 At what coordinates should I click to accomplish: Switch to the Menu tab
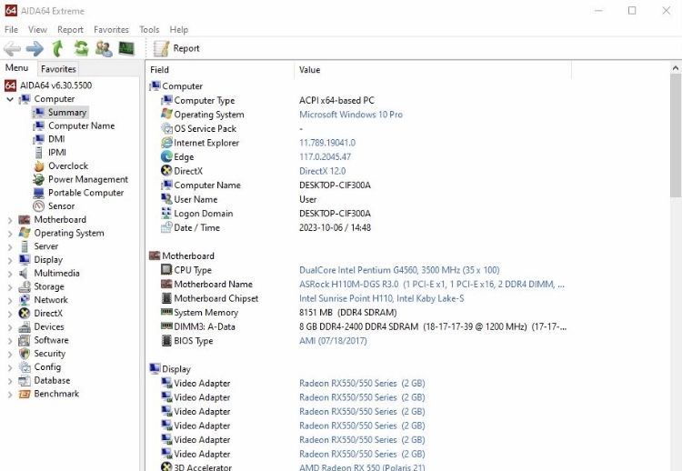(x=16, y=68)
